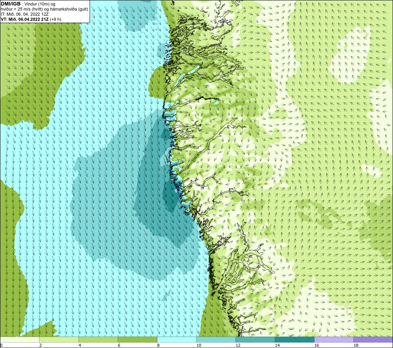393x348 pixels.
Task: Click the 16–18 m/s lavender legend swatch
Action: pos(334,340)
